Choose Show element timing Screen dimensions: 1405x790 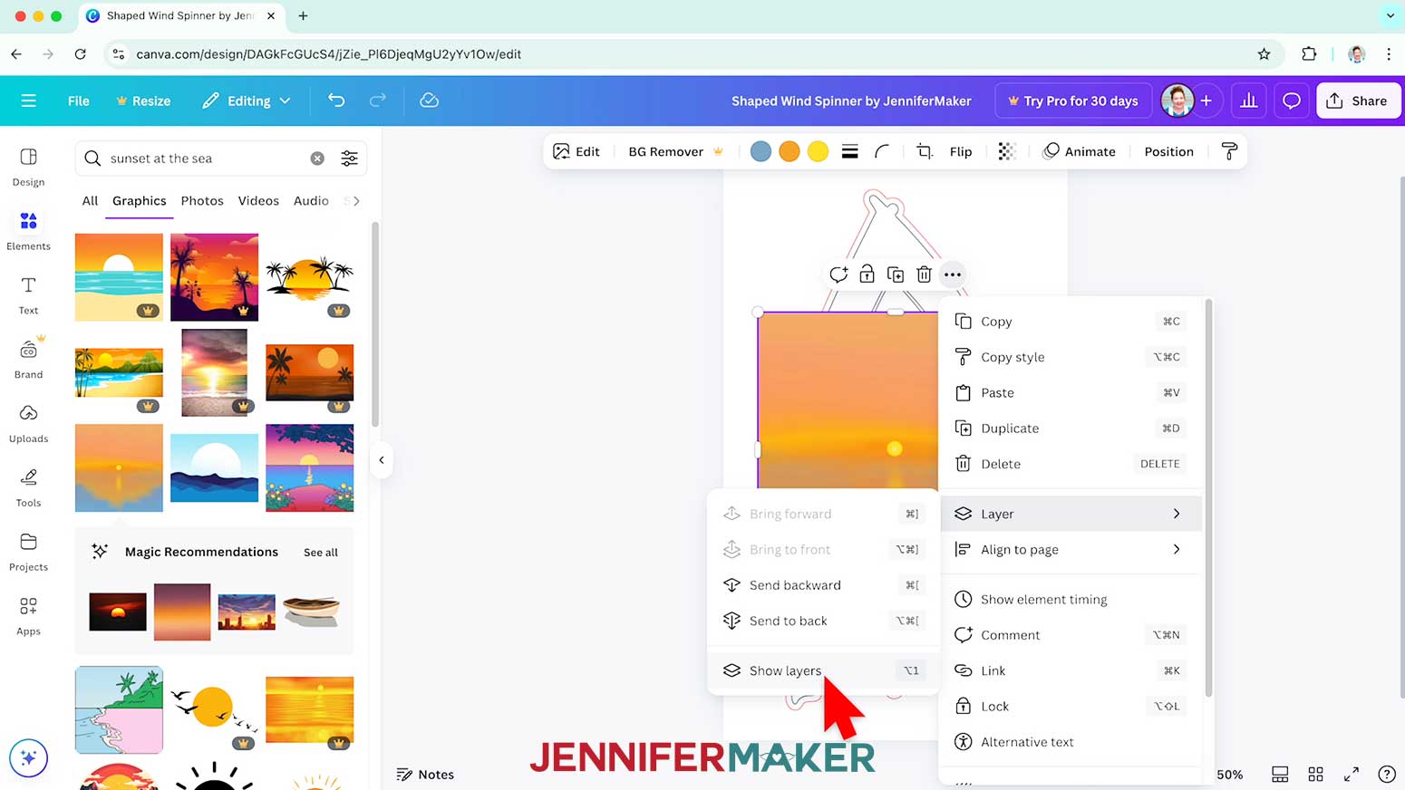[x=1071, y=599]
